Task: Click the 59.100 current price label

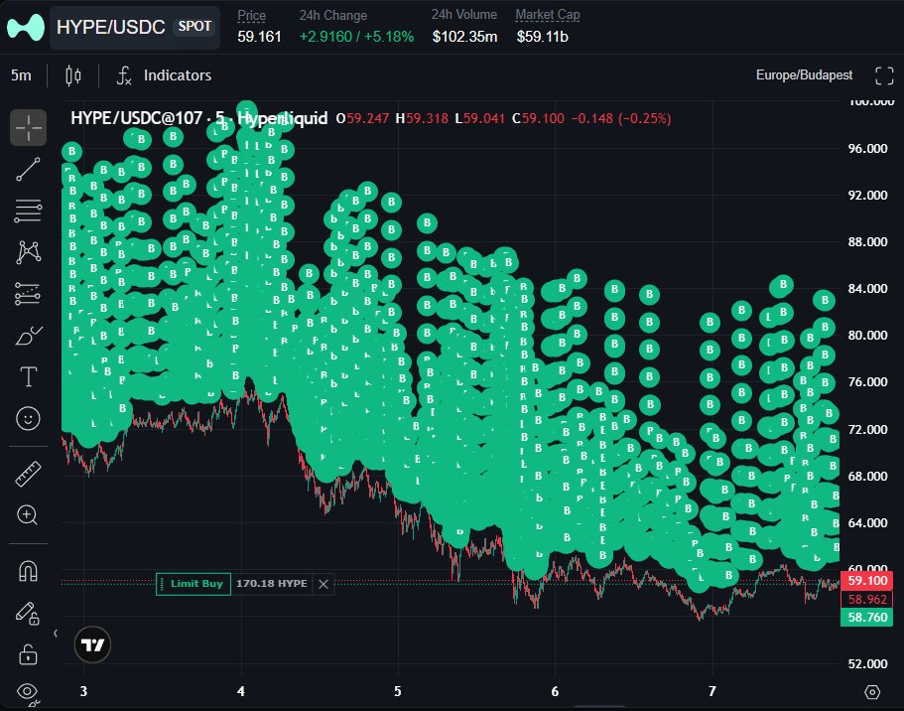Action: 867,581
